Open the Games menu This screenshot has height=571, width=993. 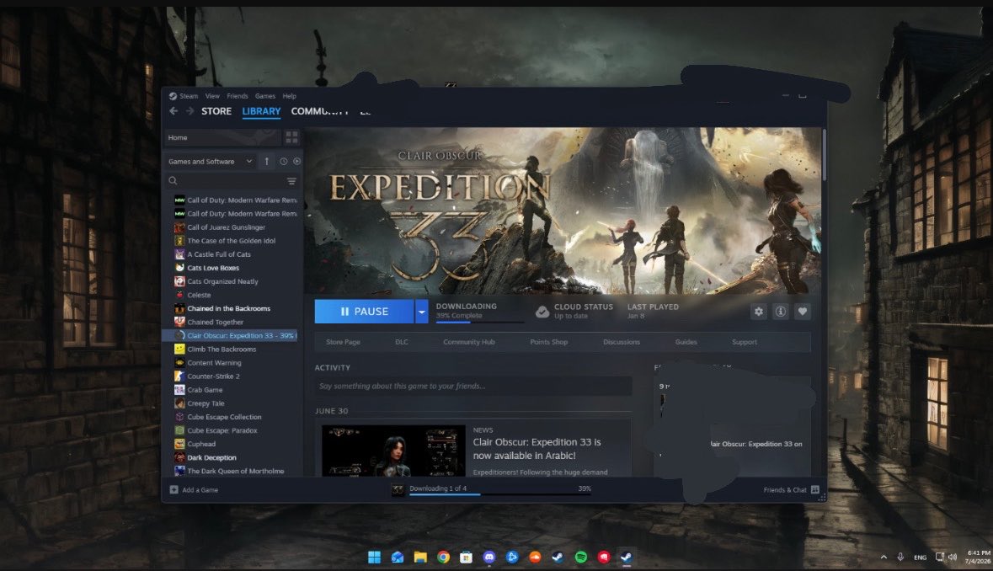pyautogui.click(x=264, y=96)
